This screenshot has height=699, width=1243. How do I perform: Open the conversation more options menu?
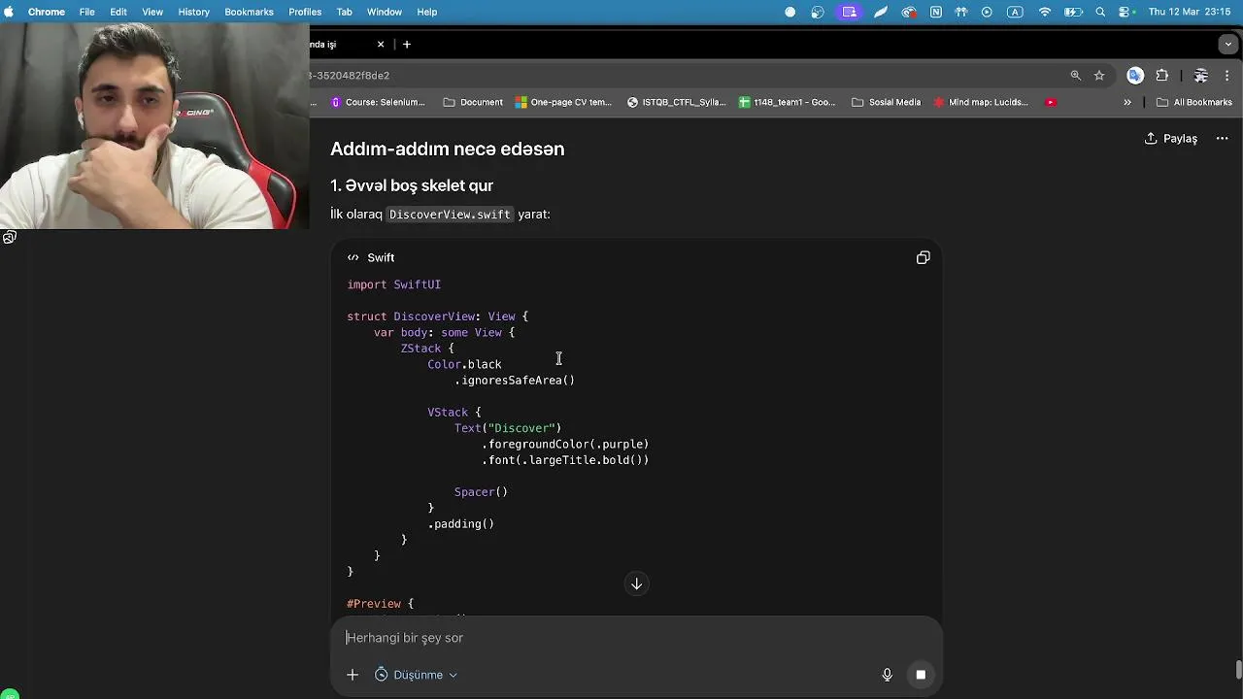coord(1222,139)
